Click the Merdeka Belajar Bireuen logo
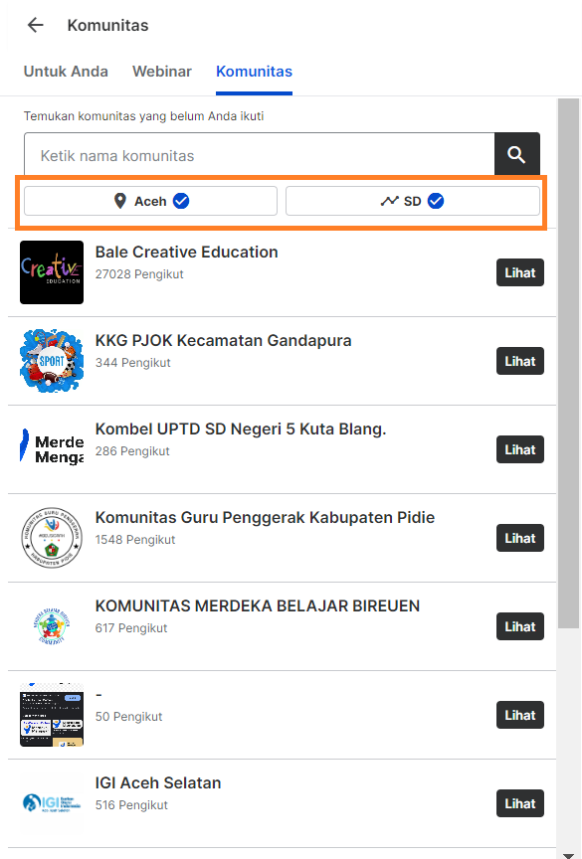The height and width of the screenshot is (859, 582). tap(52, 626)
